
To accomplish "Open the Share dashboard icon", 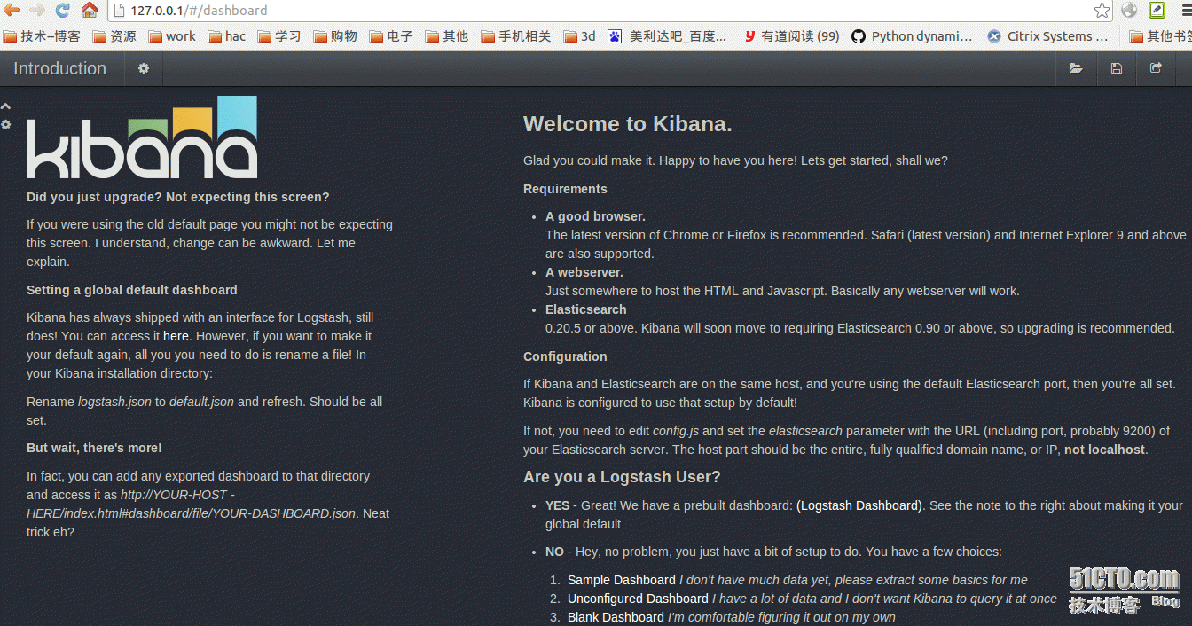I will click(x=1156, y=68).
